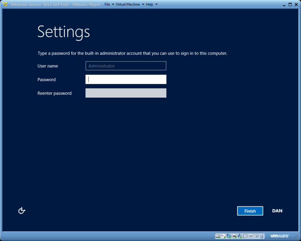Click the Reenter password field

(126, 93)
